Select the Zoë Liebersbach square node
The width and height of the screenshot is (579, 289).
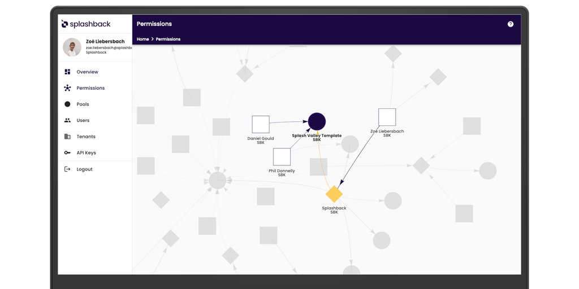[x=387, y=117]
